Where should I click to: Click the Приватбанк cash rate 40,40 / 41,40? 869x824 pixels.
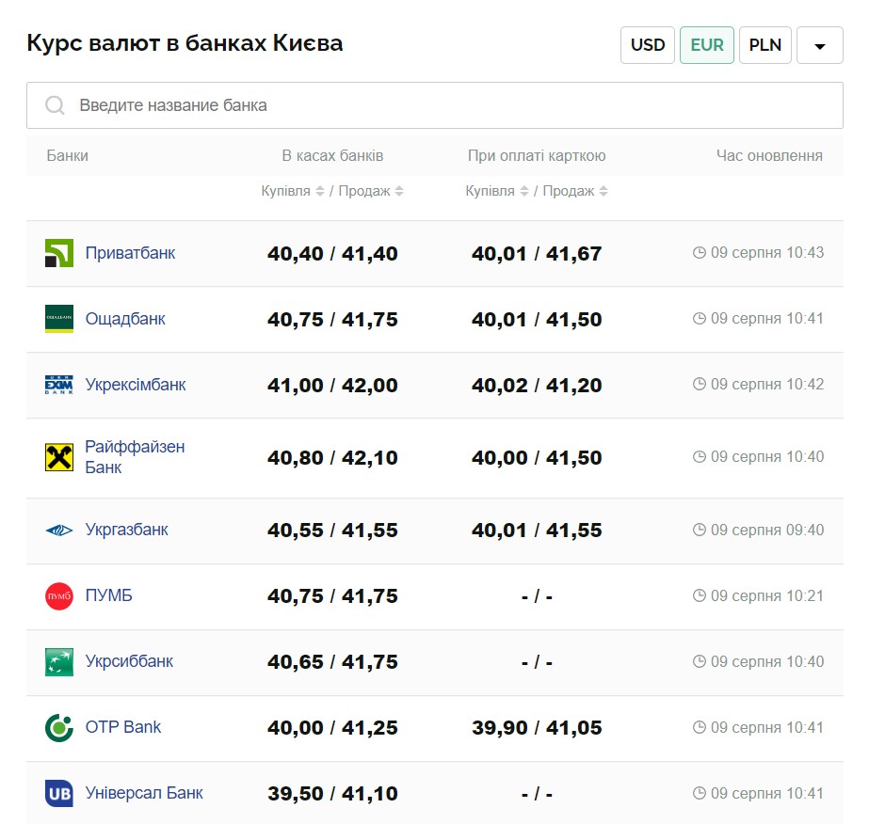pos(332,254)
